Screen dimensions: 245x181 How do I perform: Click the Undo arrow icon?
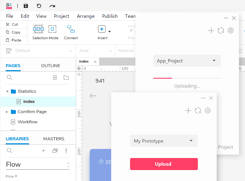[x=39, y=6]
